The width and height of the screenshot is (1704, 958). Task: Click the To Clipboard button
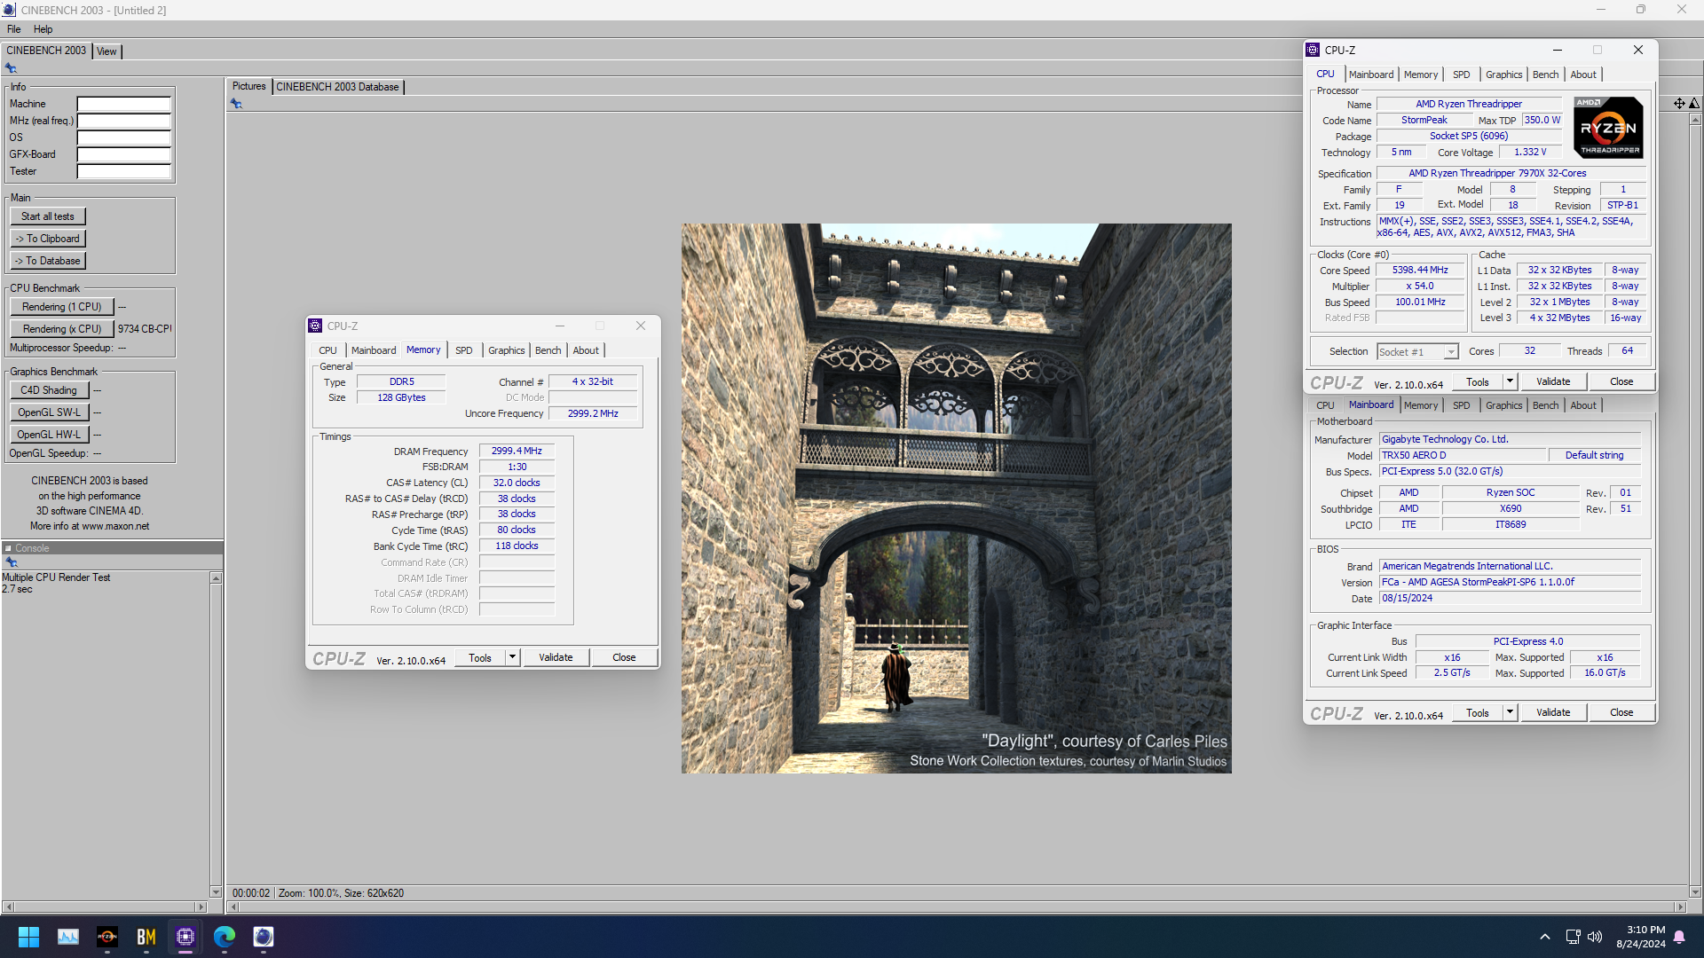point(48,239)
